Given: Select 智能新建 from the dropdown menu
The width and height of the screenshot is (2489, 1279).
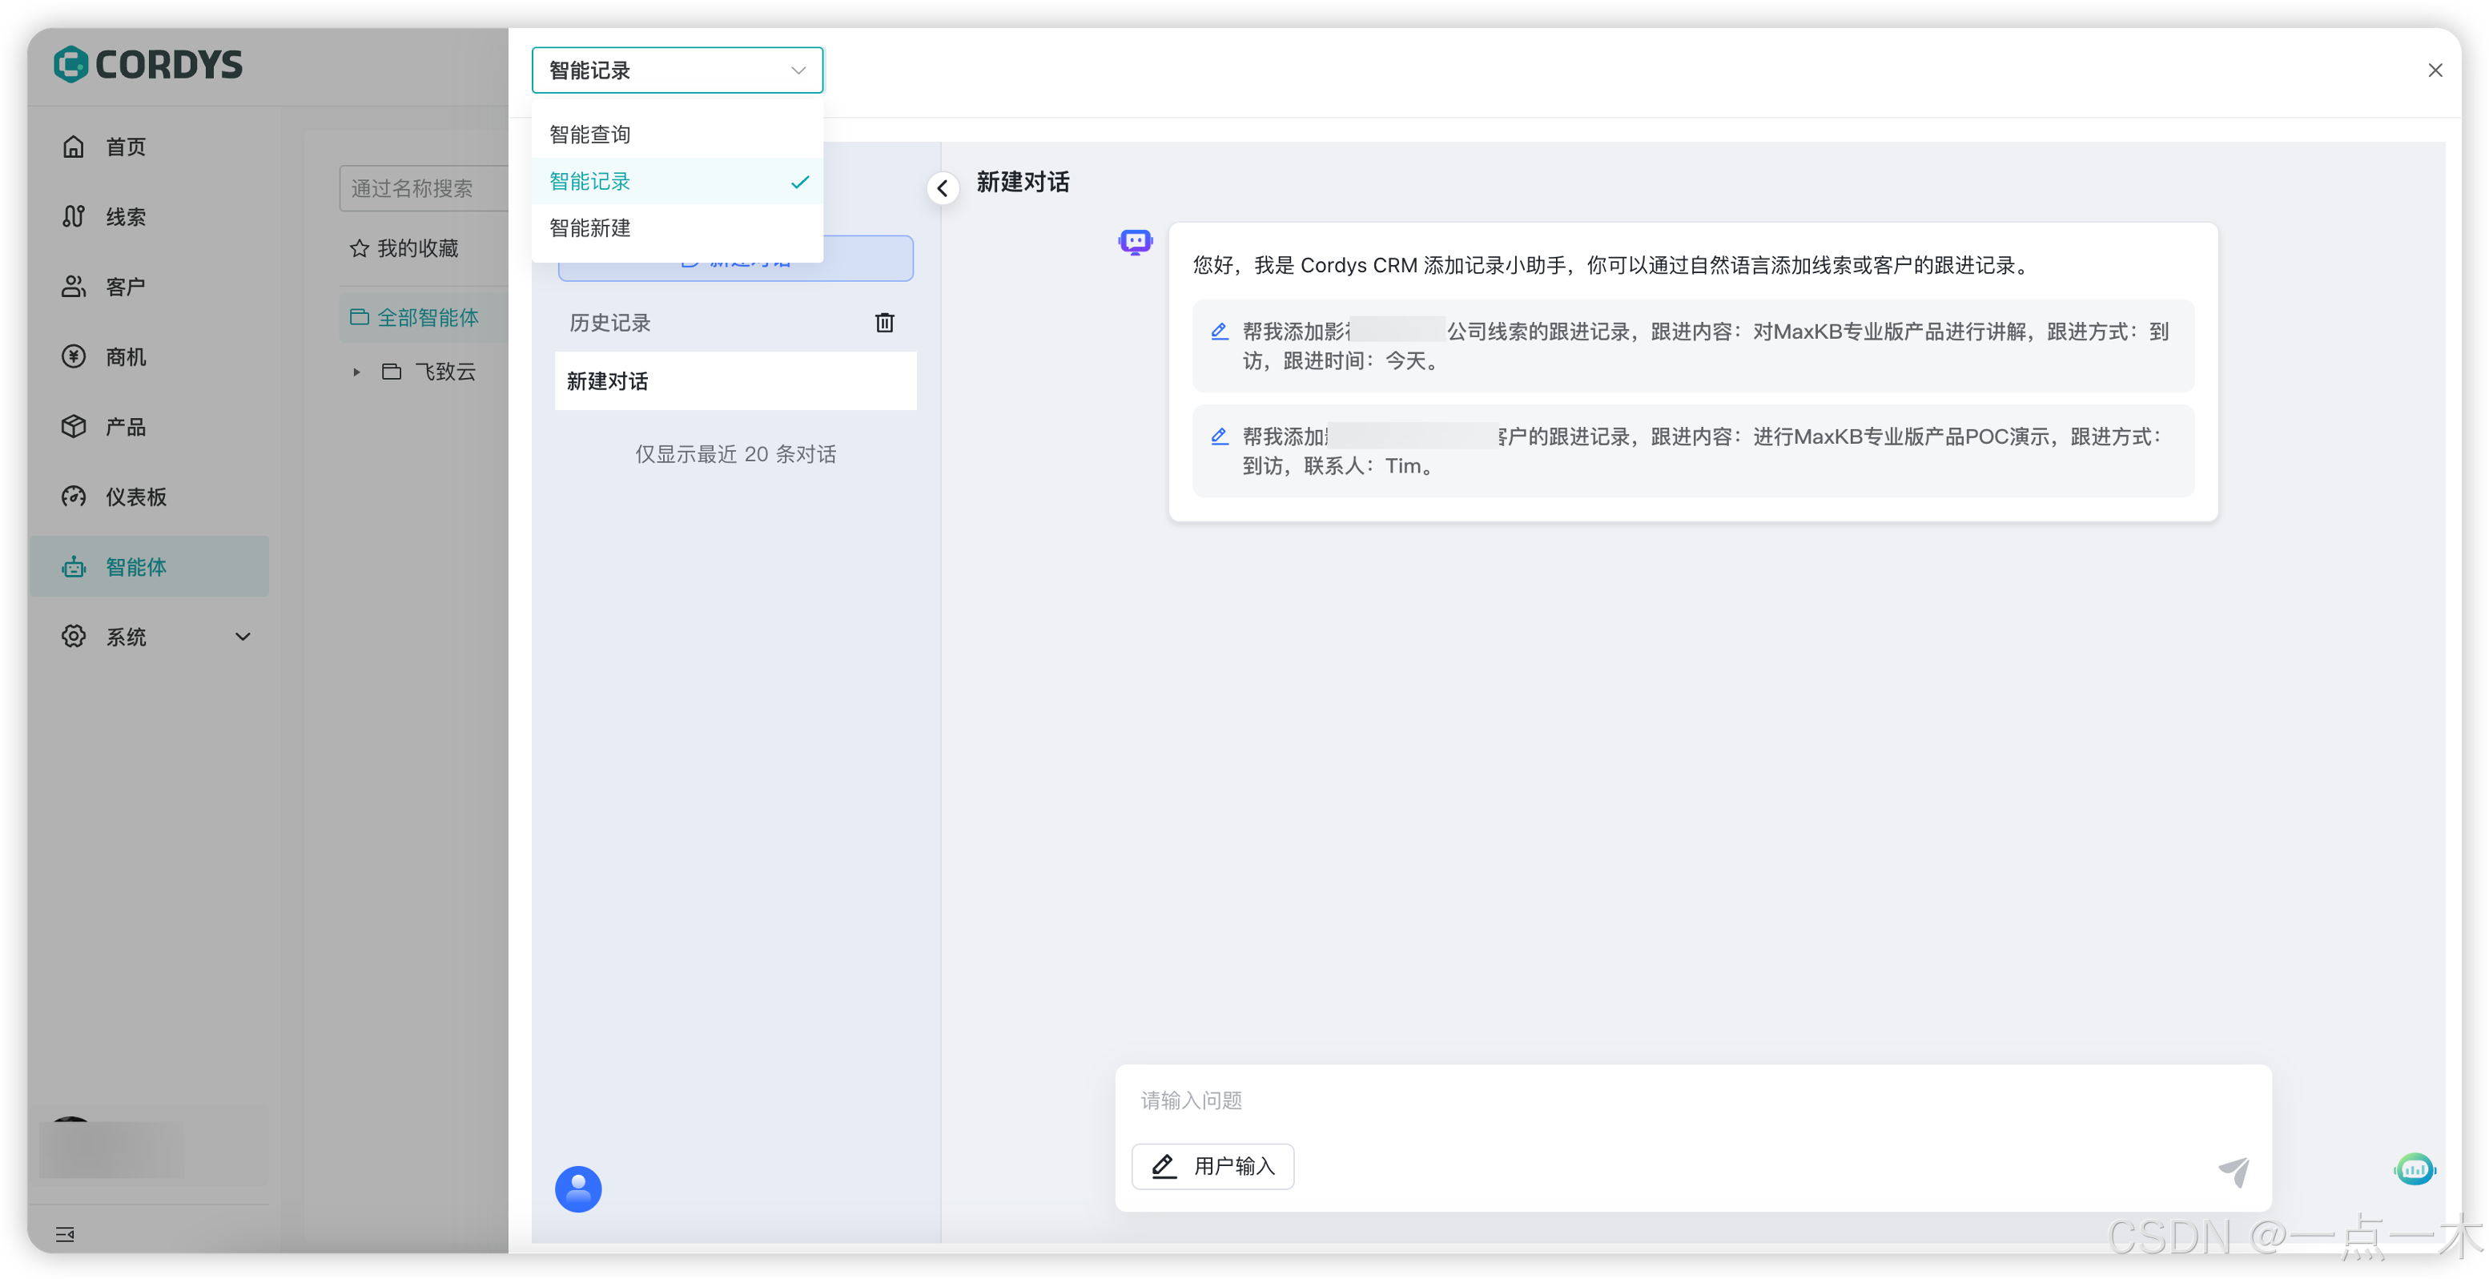Looking at the screenshot, I should click(589, 228).
